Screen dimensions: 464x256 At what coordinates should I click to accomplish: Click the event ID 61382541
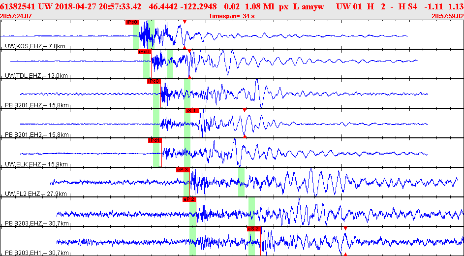[x=18, y=6]
